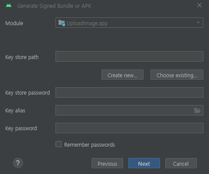Click the module folder icon beside UploadImage.app
Image resolution: width=209 pixels, height=174 pixels.
click(62, 23)
